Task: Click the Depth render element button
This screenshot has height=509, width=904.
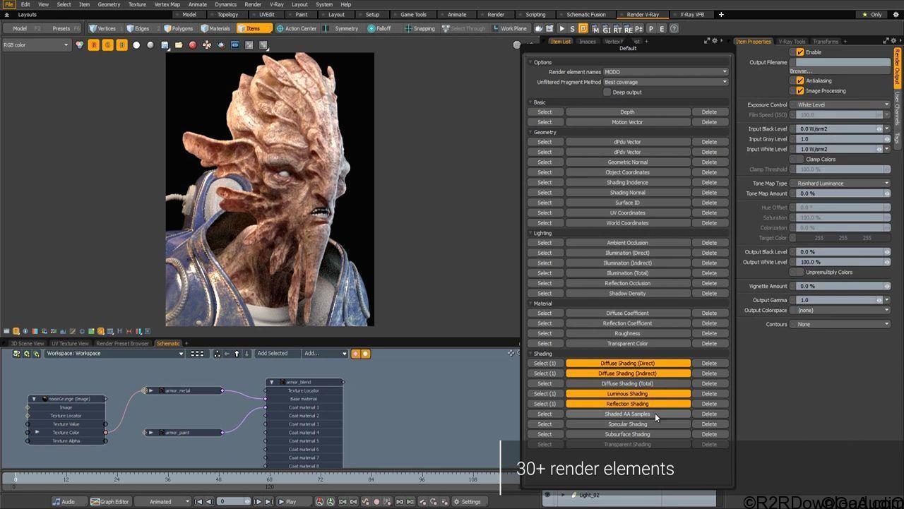Action: (628, 112)
